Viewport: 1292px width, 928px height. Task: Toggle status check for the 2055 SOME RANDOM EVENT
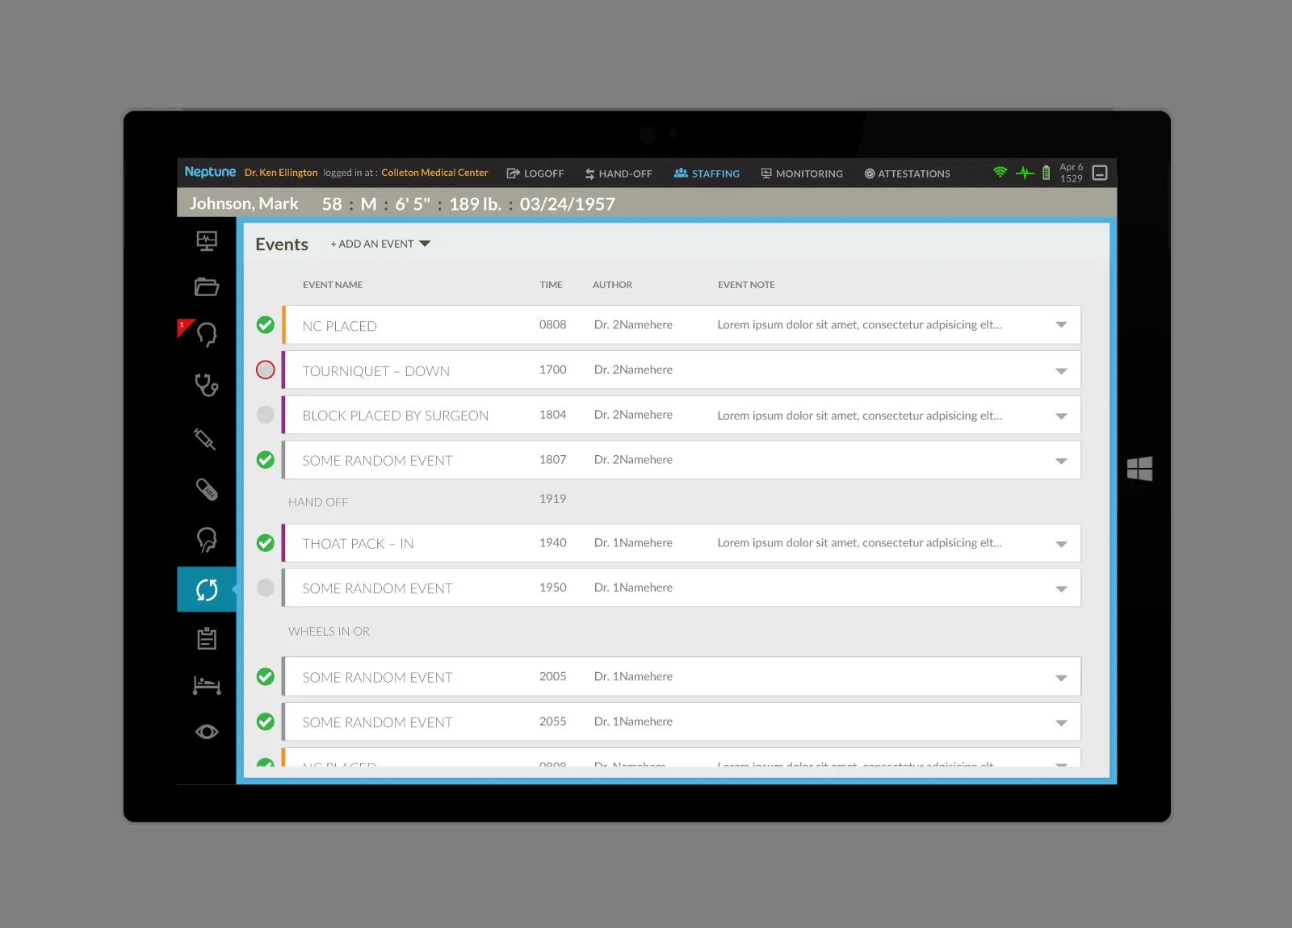266,721
